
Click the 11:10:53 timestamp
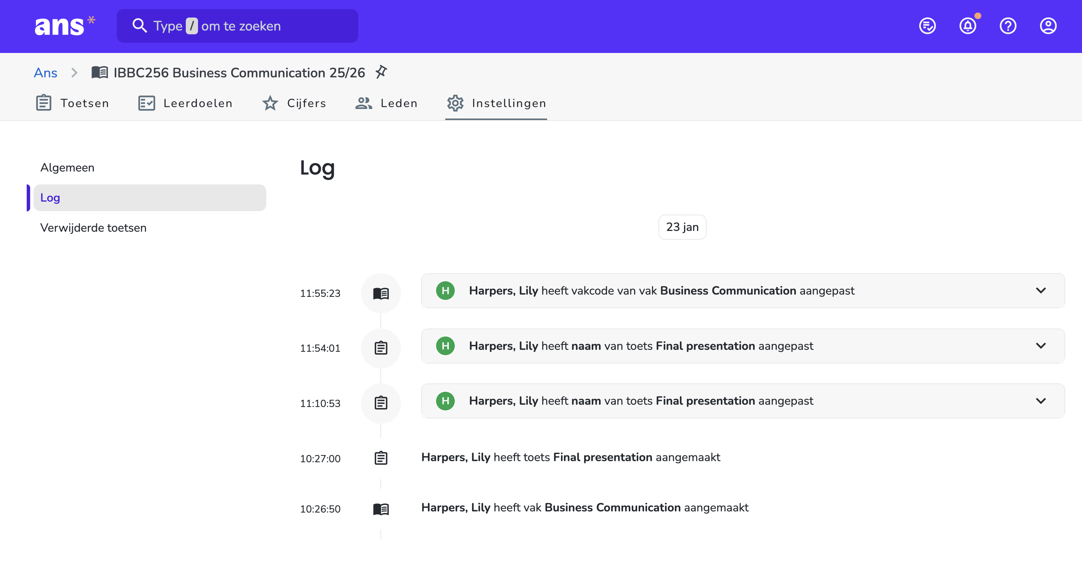(x=320, y=404)
